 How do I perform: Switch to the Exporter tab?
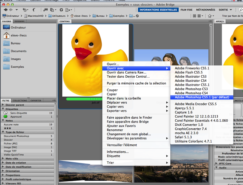(36, 100)
